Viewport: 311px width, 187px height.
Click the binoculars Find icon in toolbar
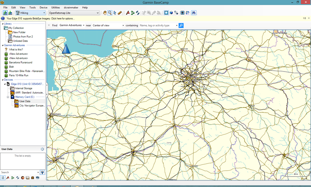(x=194, y=13)
